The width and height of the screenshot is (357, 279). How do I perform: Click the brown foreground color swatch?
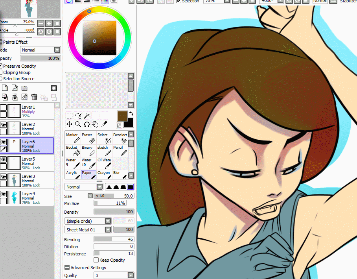pyautogui.click(x=122, y=116)
